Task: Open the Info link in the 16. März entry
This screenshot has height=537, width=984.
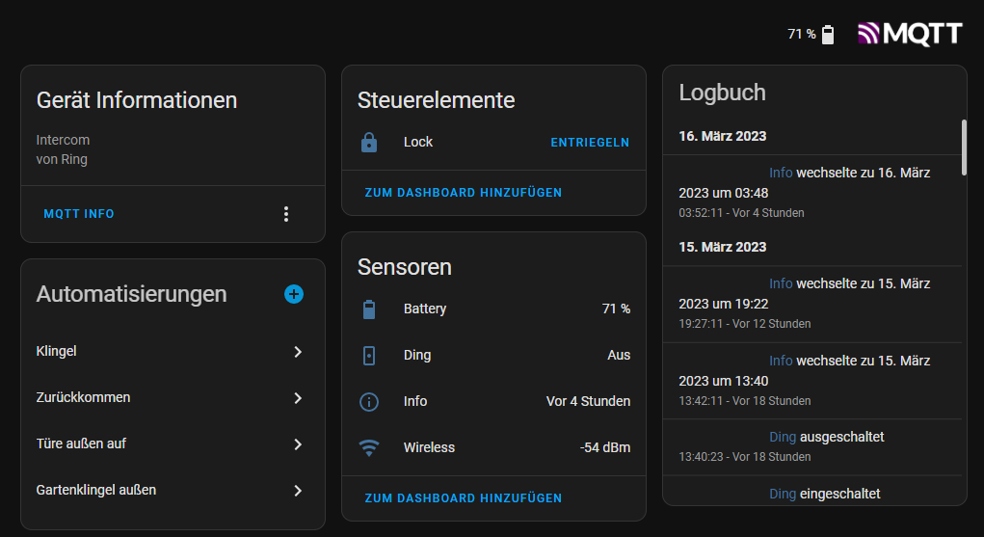Action: point(781,173)
